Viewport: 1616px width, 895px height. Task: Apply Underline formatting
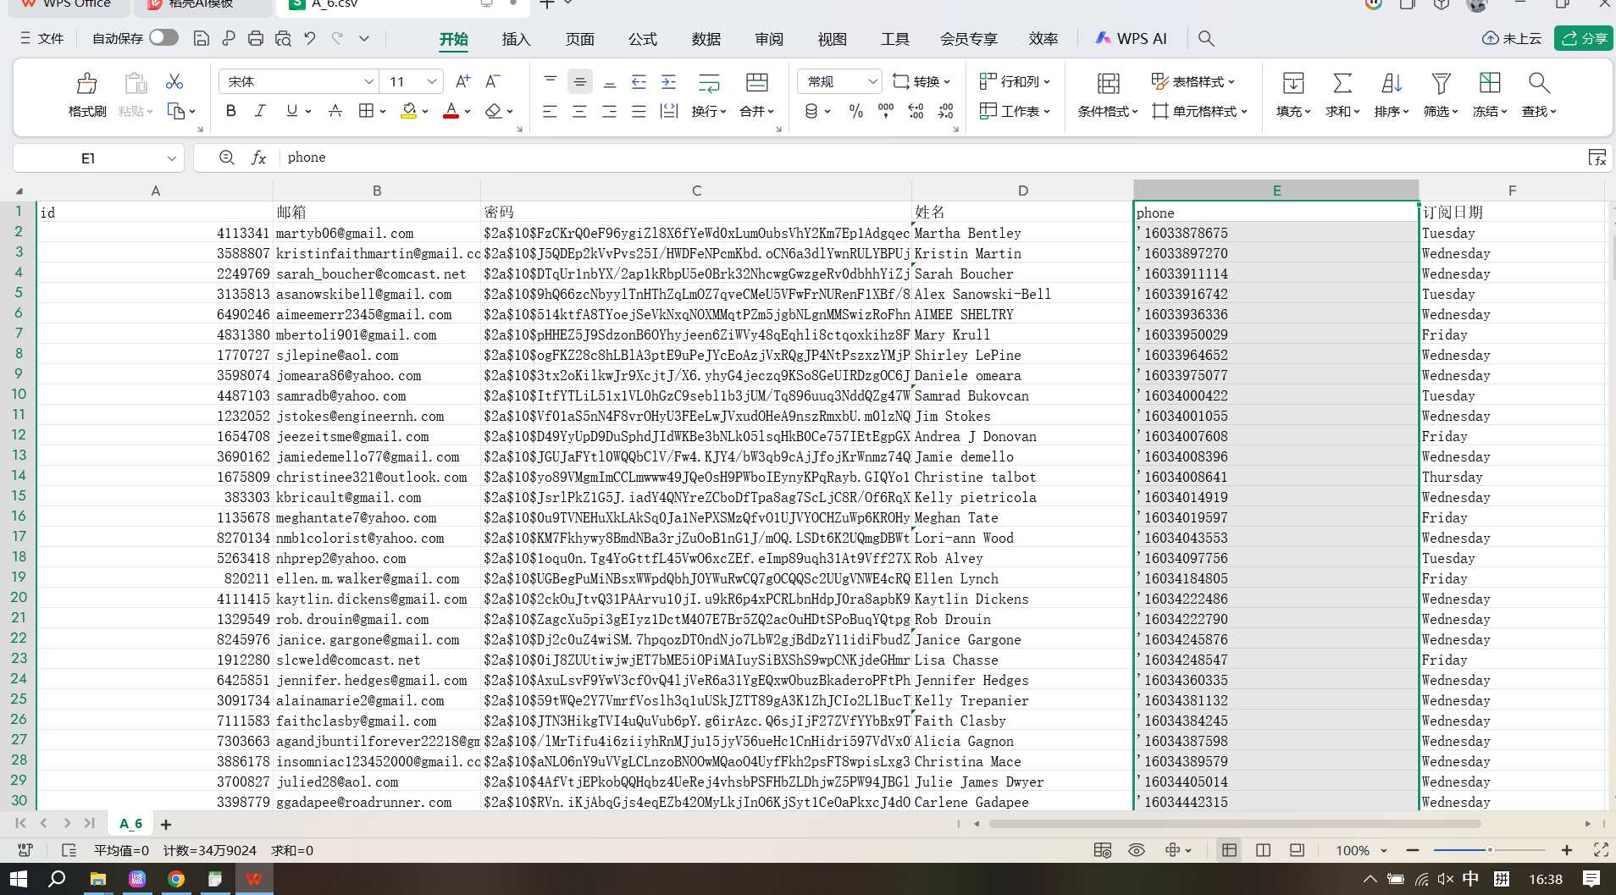(292, 111)
